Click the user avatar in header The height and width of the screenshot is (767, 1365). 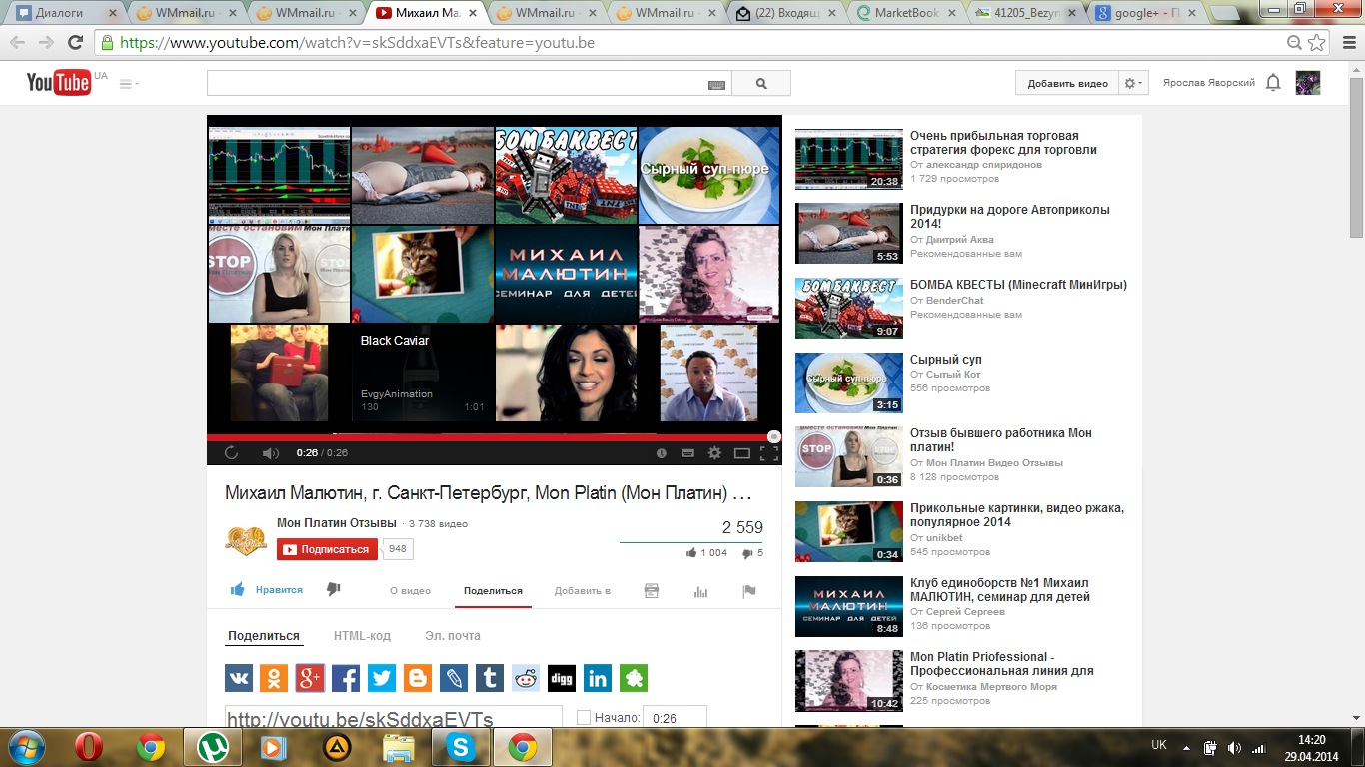1308,83
